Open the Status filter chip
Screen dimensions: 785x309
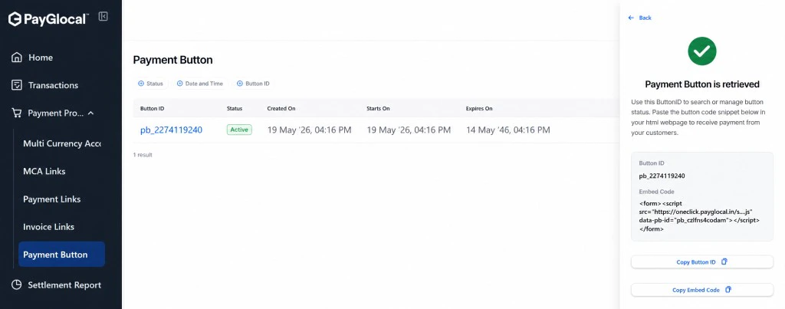[x=151, y=84]
